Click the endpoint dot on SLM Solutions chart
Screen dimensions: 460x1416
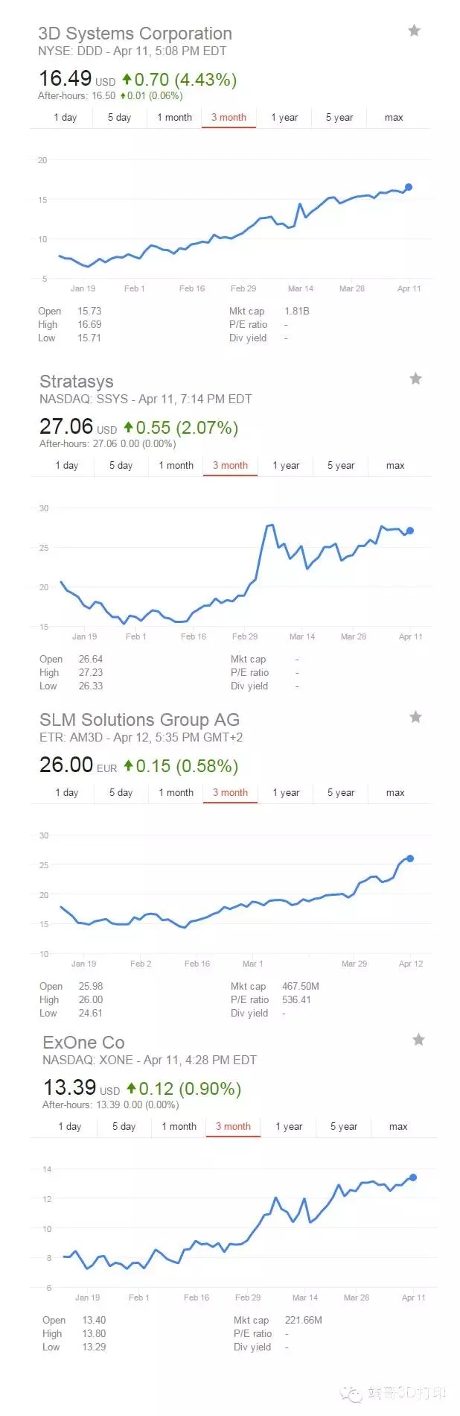tap(410, 859)
